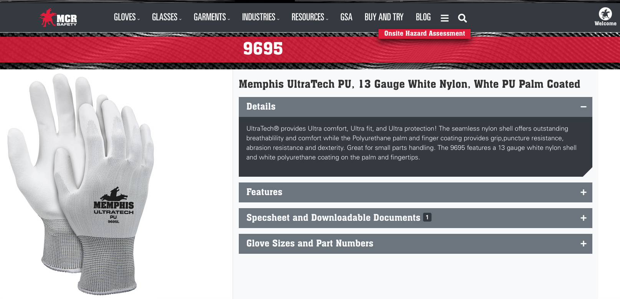
Task: Click the Welcome account icon
Action: (605, 14)
